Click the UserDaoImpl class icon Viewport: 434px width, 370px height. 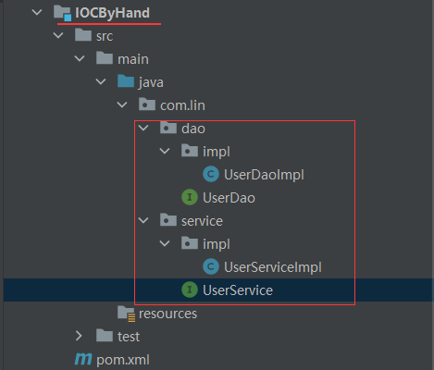(x=211, y=174)
